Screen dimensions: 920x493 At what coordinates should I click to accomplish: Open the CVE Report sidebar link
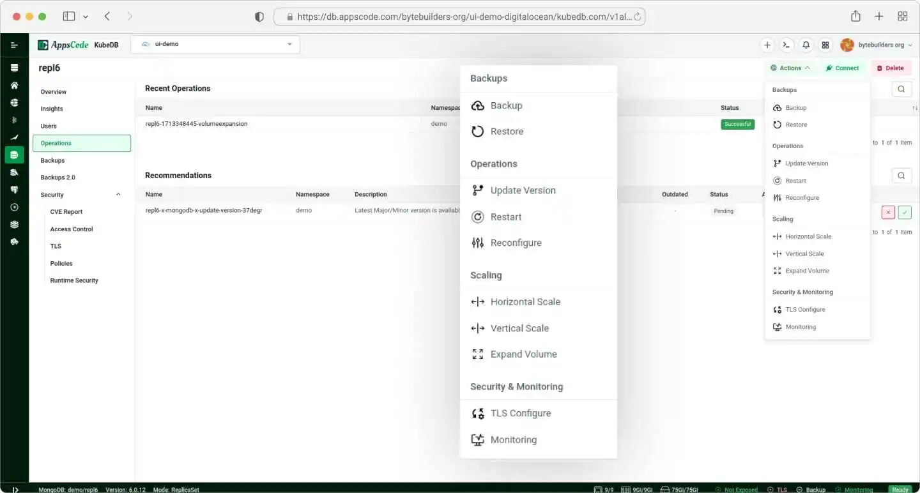66,212
